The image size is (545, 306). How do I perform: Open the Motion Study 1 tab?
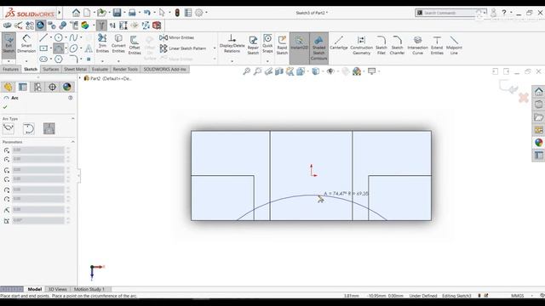click(89, 289)
